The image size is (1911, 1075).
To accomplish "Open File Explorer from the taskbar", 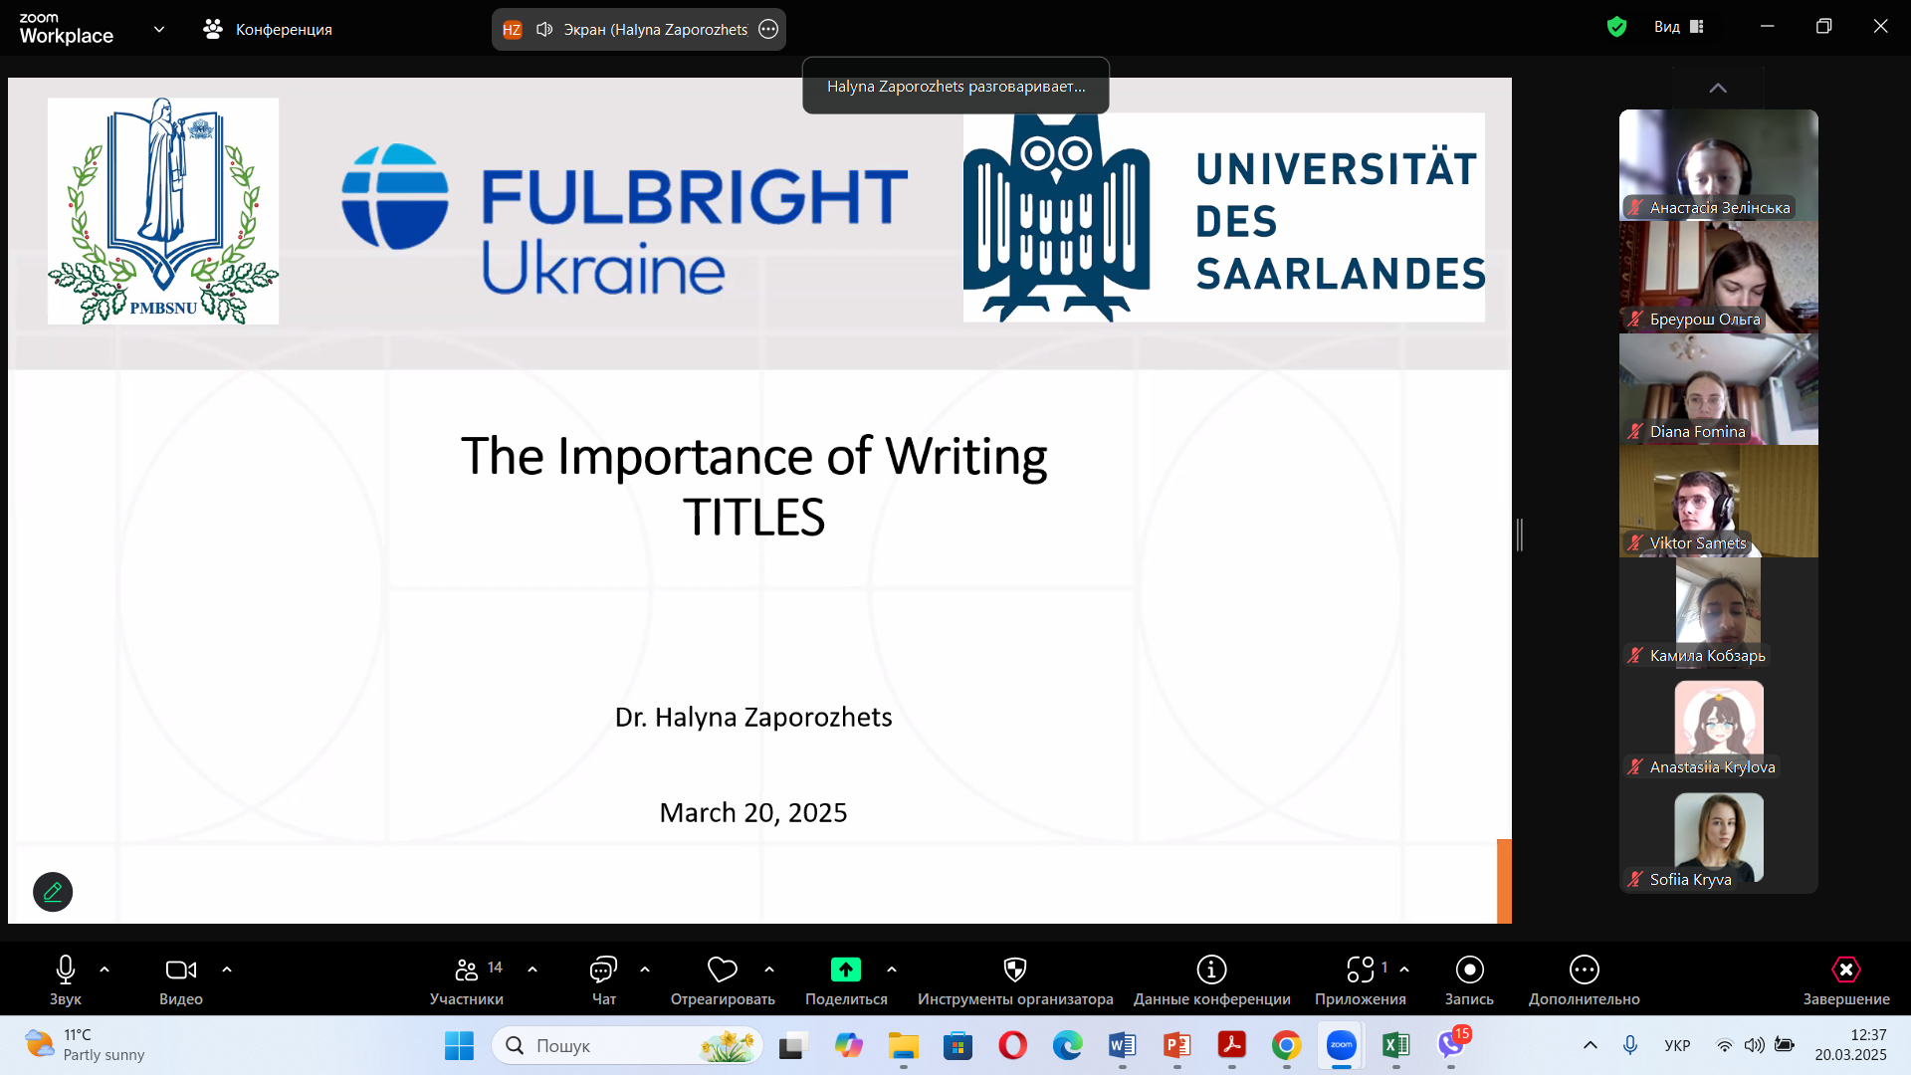I will [x=903, y=1045].
